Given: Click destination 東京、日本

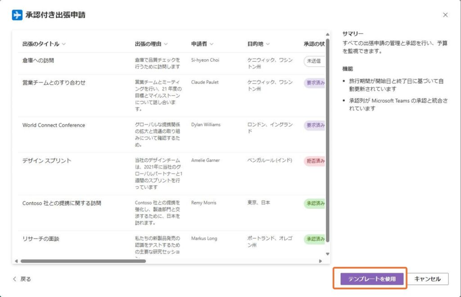Looking at the screenshot, I should (259, 202).
